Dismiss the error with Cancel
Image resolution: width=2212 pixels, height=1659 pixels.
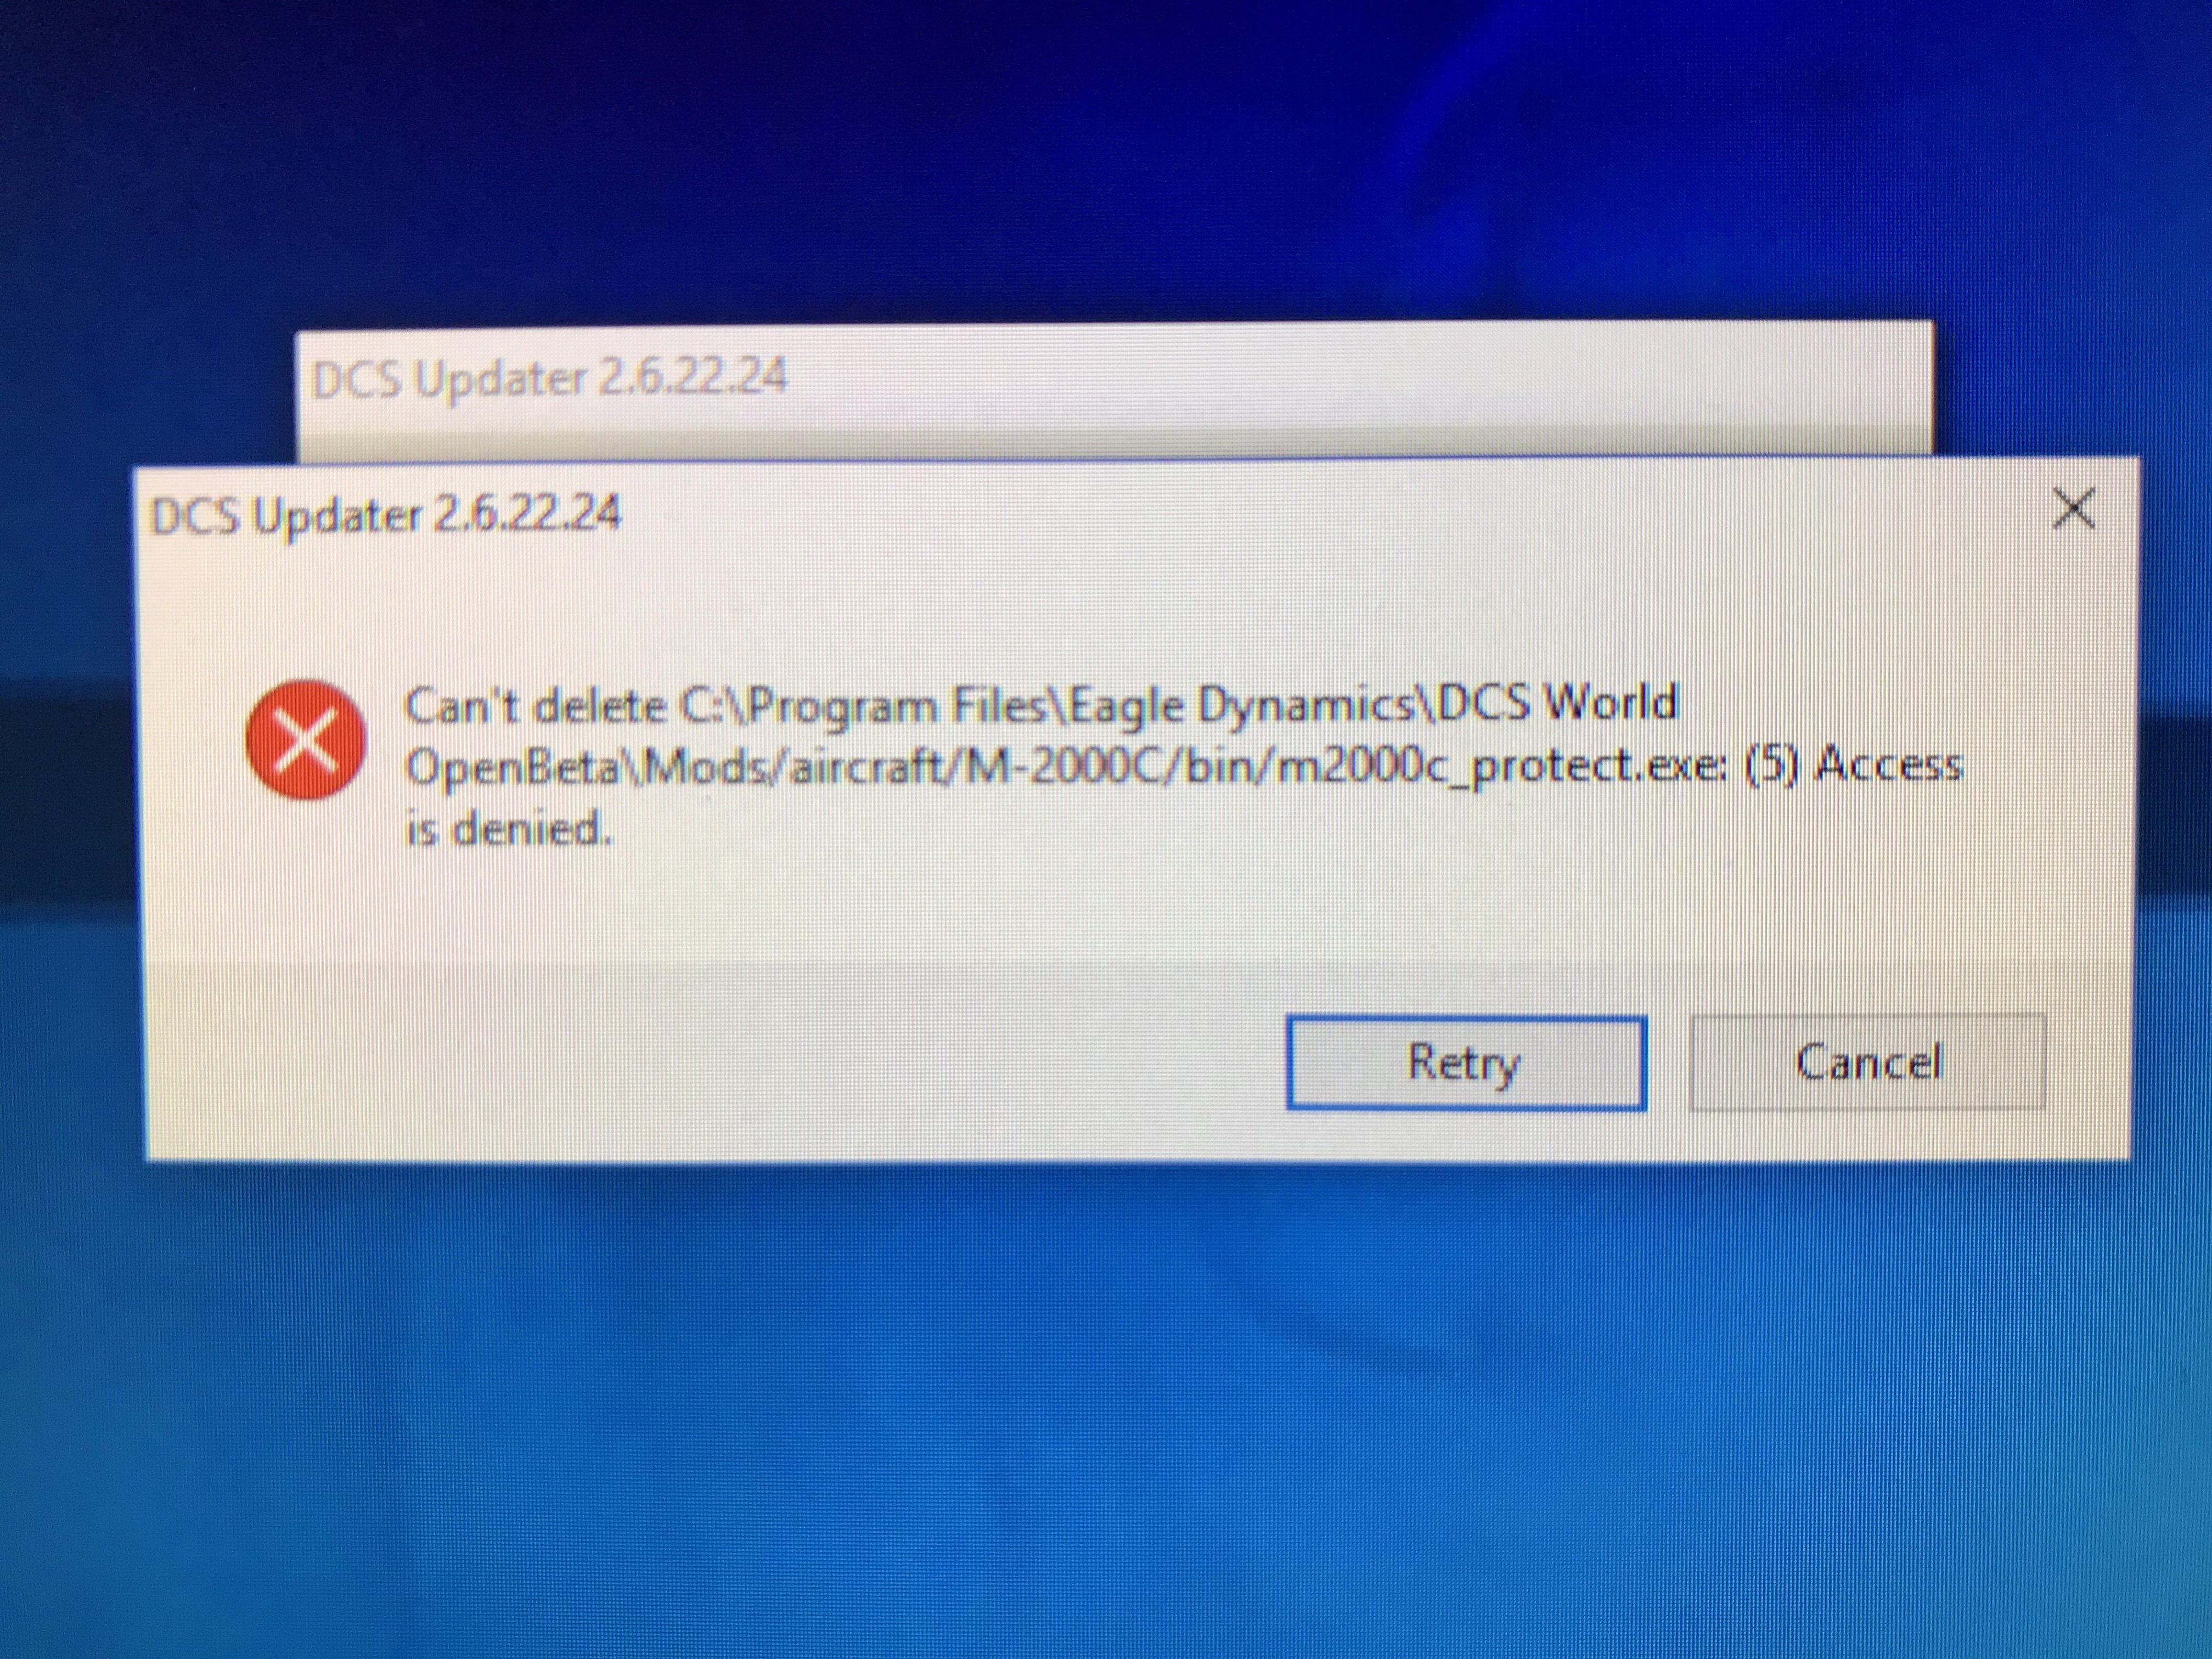pos(1868,1062)
